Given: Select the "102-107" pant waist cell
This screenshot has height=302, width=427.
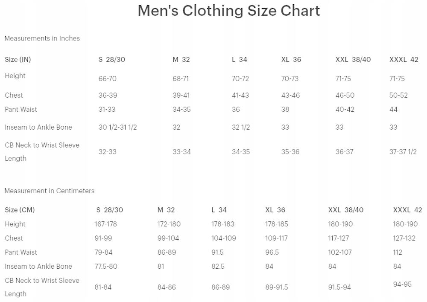Looking at the screenshot, I should [x=340, y=252].
